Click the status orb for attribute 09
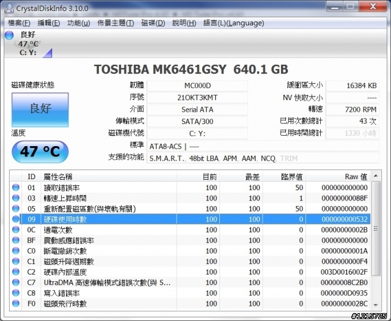This screenshot has width=391, height=321. pyautogui.click(x=16, y=219)
